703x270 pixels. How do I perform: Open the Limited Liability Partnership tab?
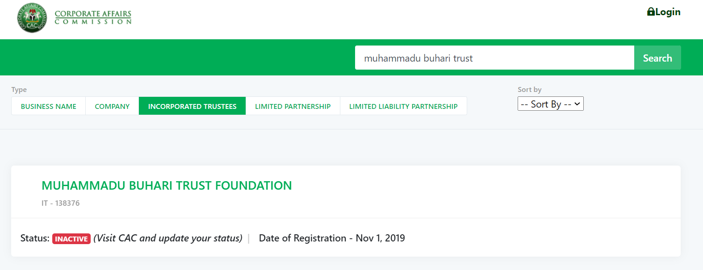(403, 106)
